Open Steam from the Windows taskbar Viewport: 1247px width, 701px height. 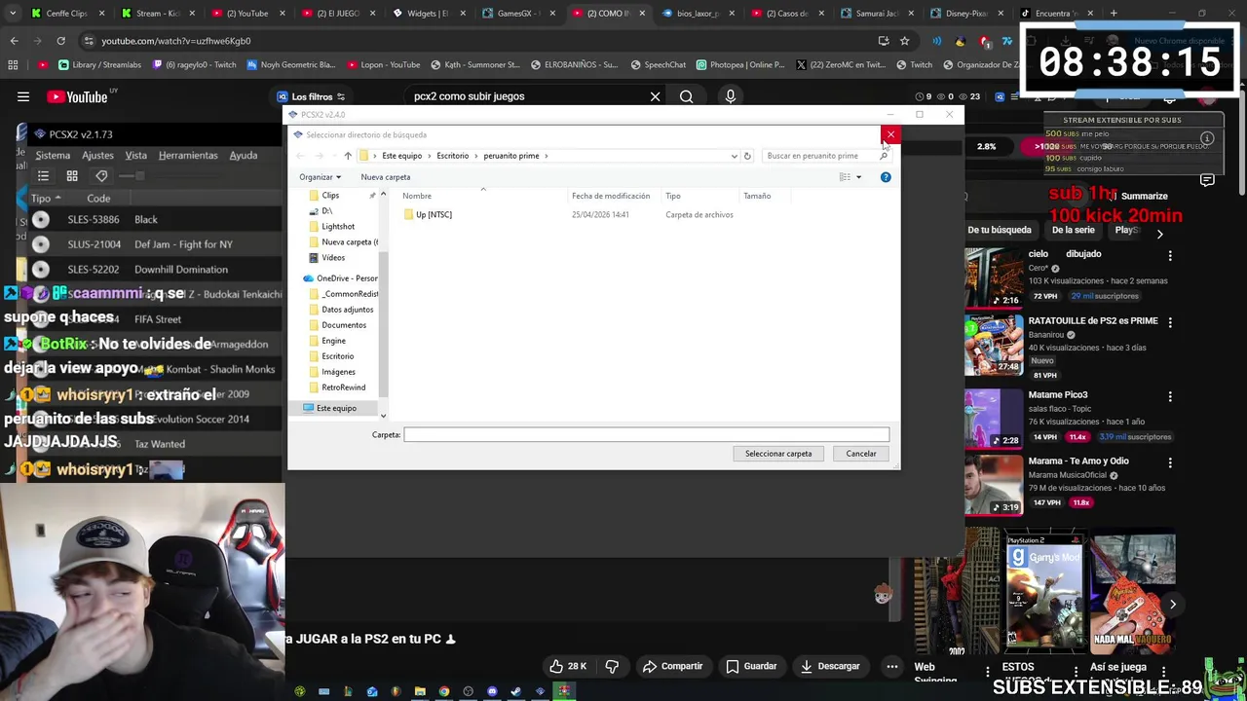coord(516,691)
